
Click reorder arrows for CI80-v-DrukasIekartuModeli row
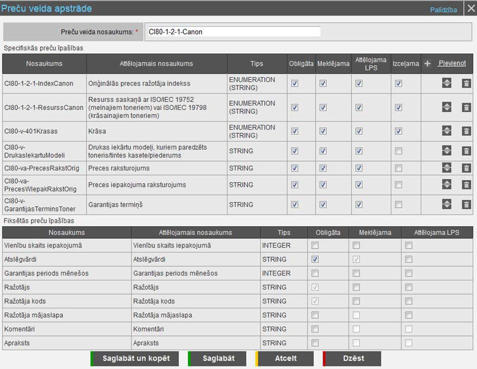pyautogui.click(x=446, y=151)
